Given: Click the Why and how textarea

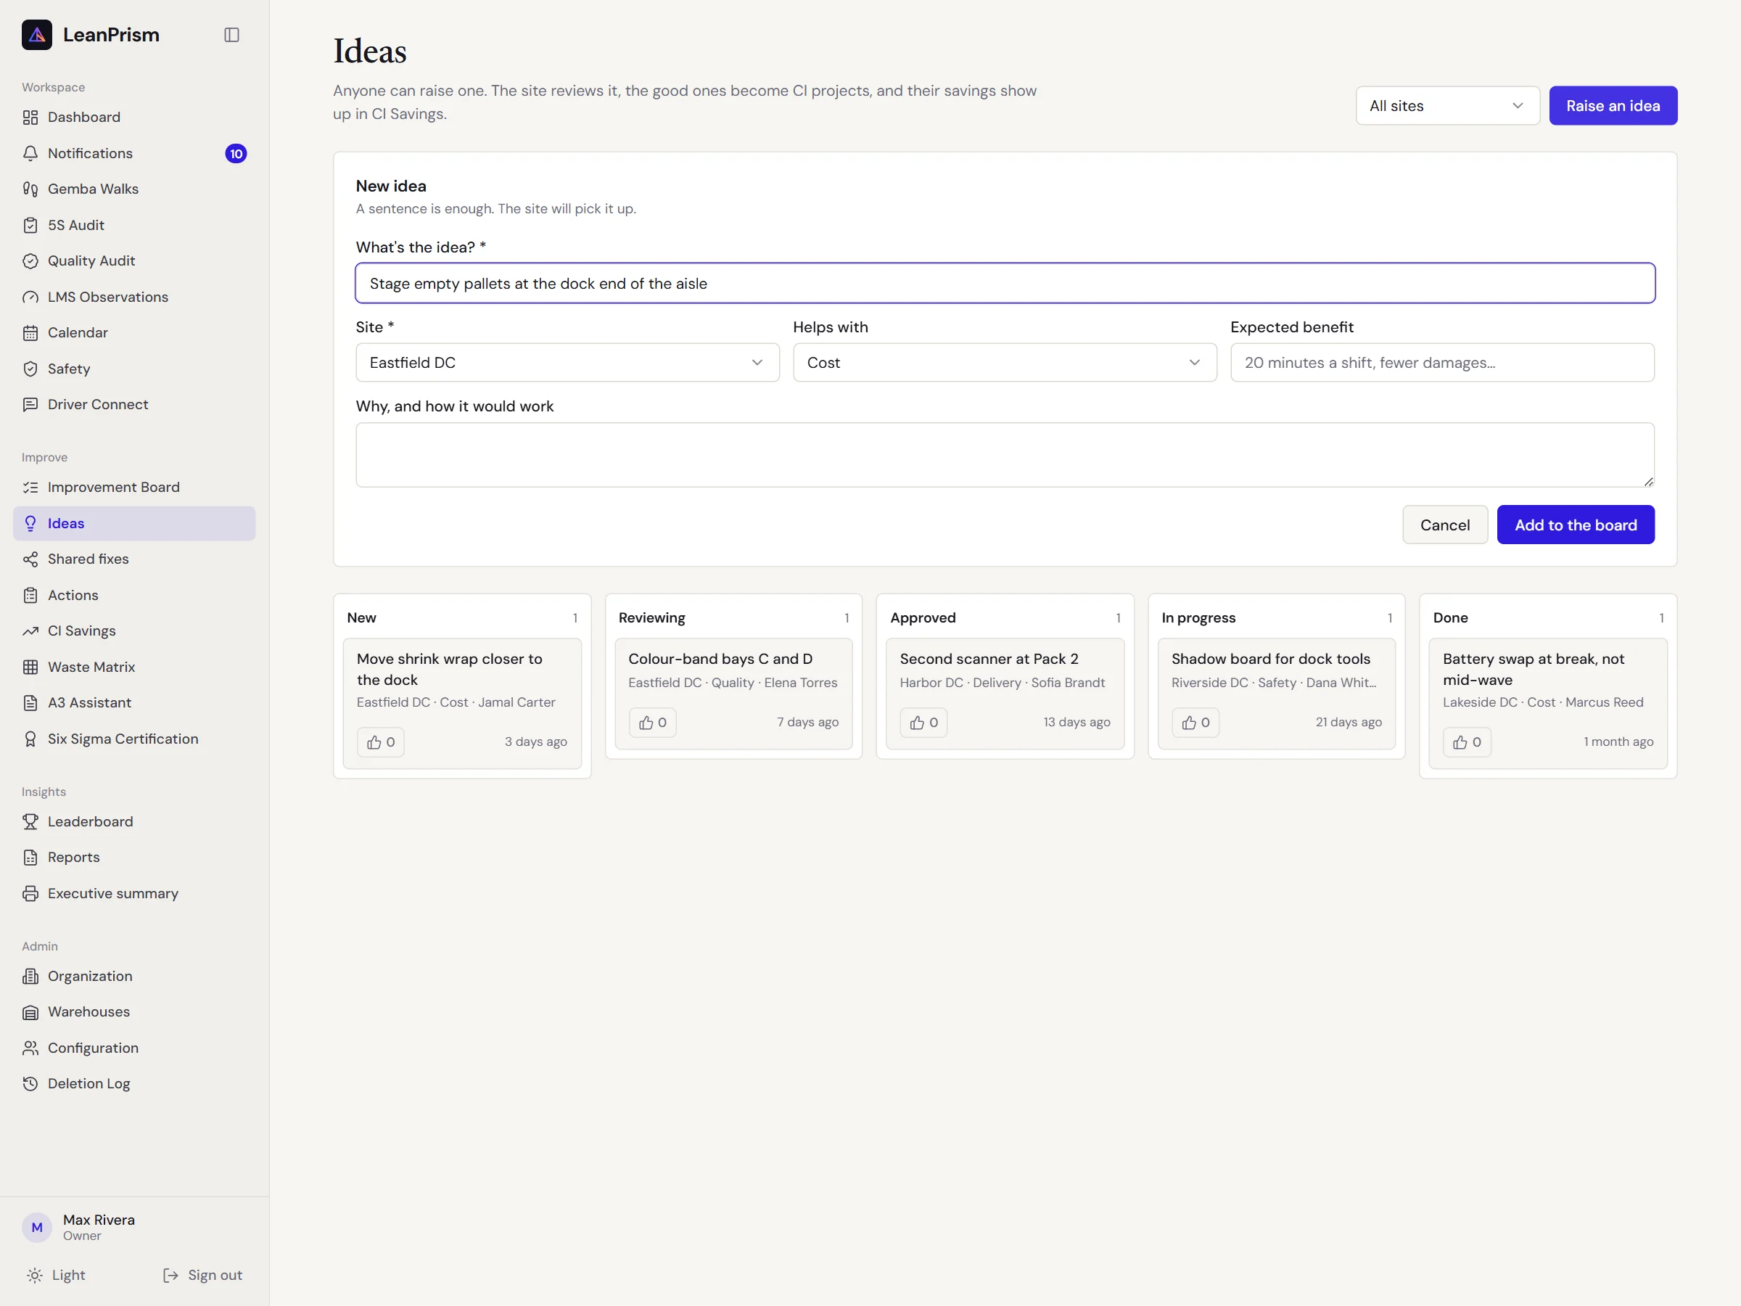Looking at the screenshot, I should point(1004,454).
